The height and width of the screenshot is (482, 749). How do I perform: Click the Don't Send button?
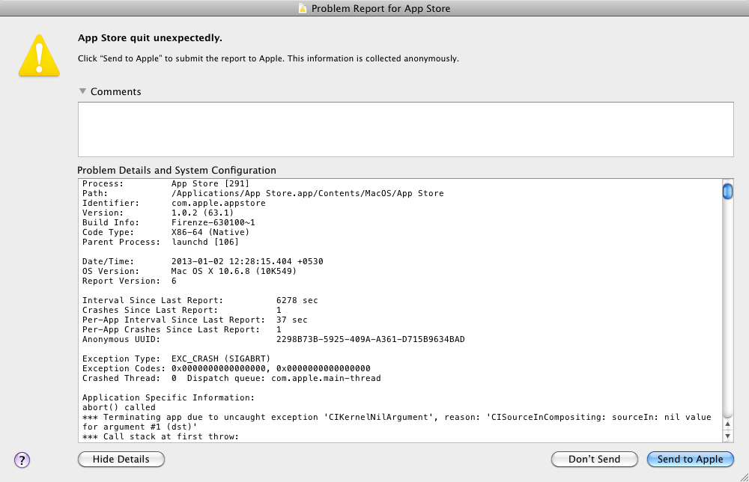coord(594,459)
